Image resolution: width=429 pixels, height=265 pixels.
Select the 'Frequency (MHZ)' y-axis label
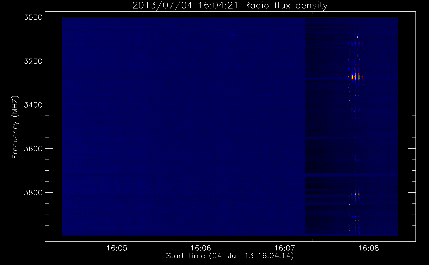point(15,127)
